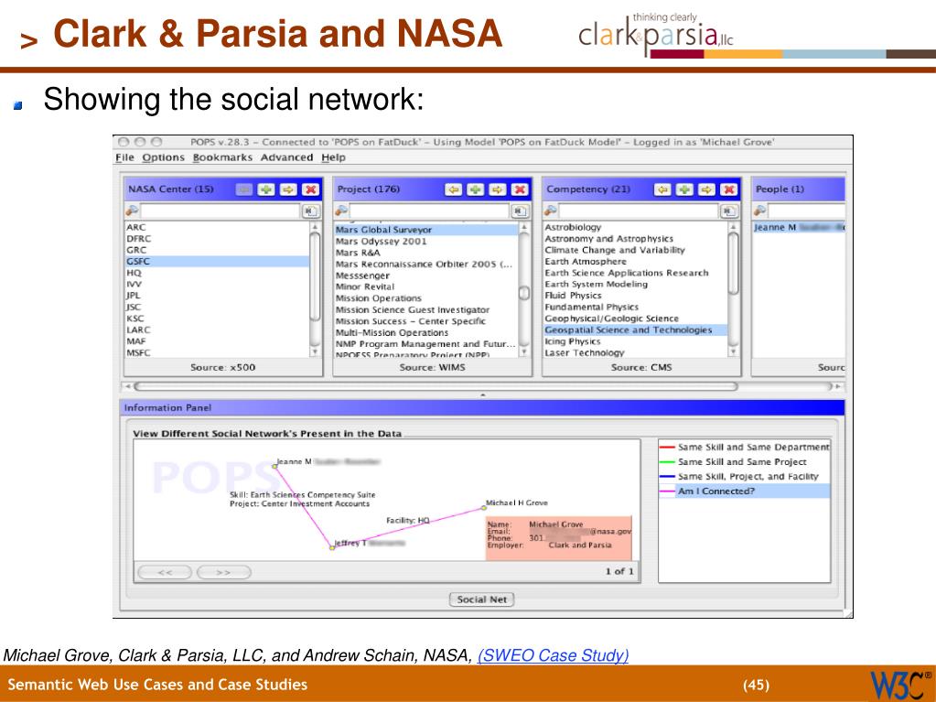Click the disabled left arrow in NASA Center panel

click(243, 189)
